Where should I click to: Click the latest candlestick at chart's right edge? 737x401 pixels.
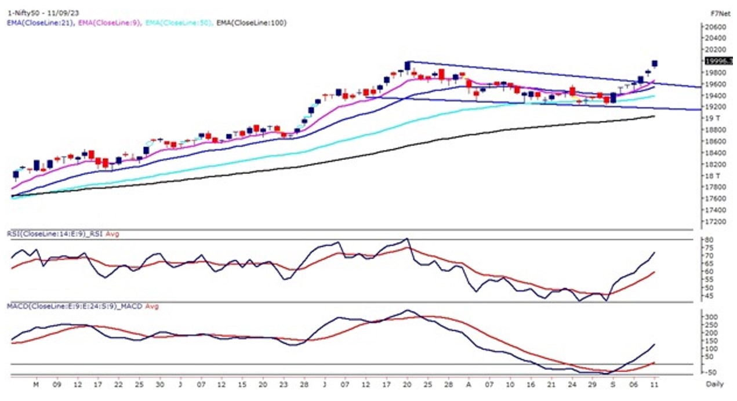coord(655,64)
